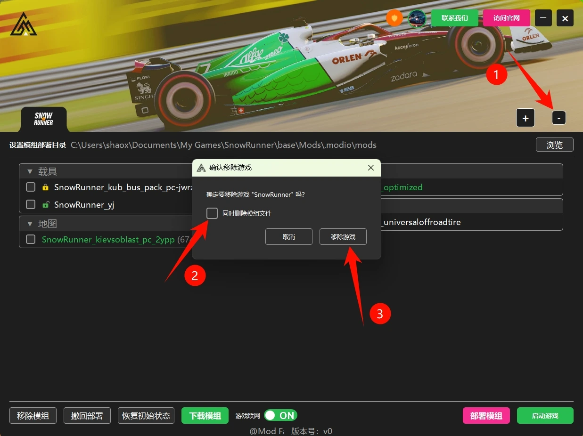Screen dimensions: 583x436
Task: Click the 移除游戏 confirm button
Action: [x=343, y=237]
